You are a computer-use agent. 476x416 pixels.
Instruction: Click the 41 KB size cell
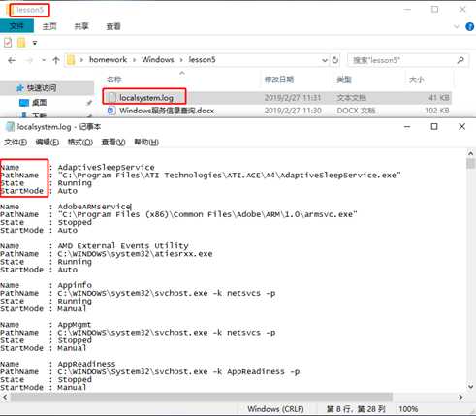tap(439, 98)
